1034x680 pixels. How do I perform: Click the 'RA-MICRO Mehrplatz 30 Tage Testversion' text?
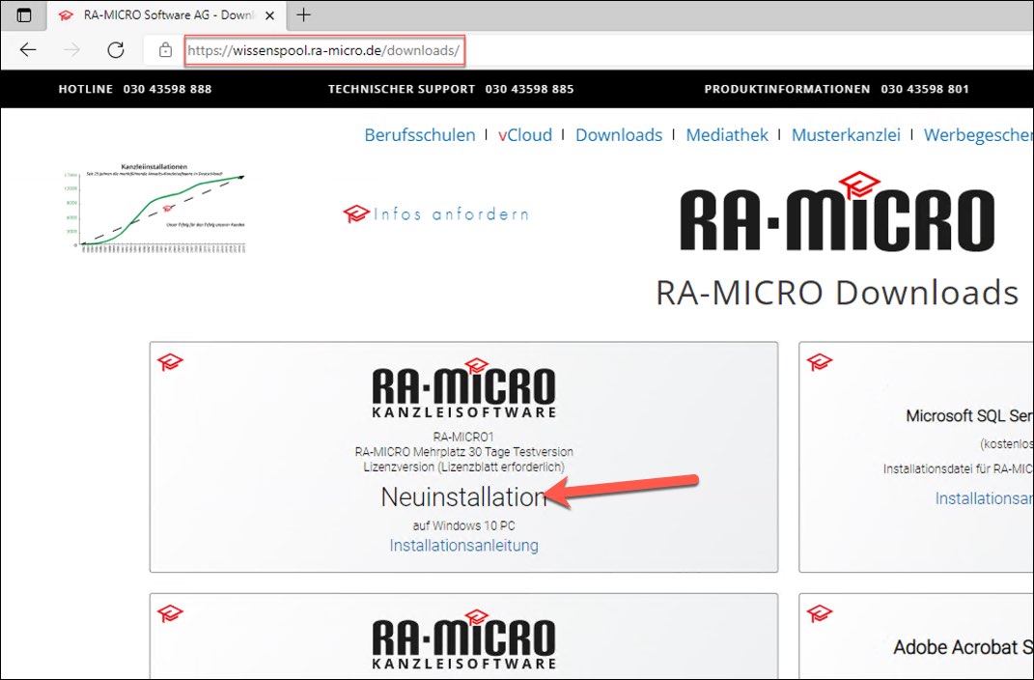click(463, 452)
